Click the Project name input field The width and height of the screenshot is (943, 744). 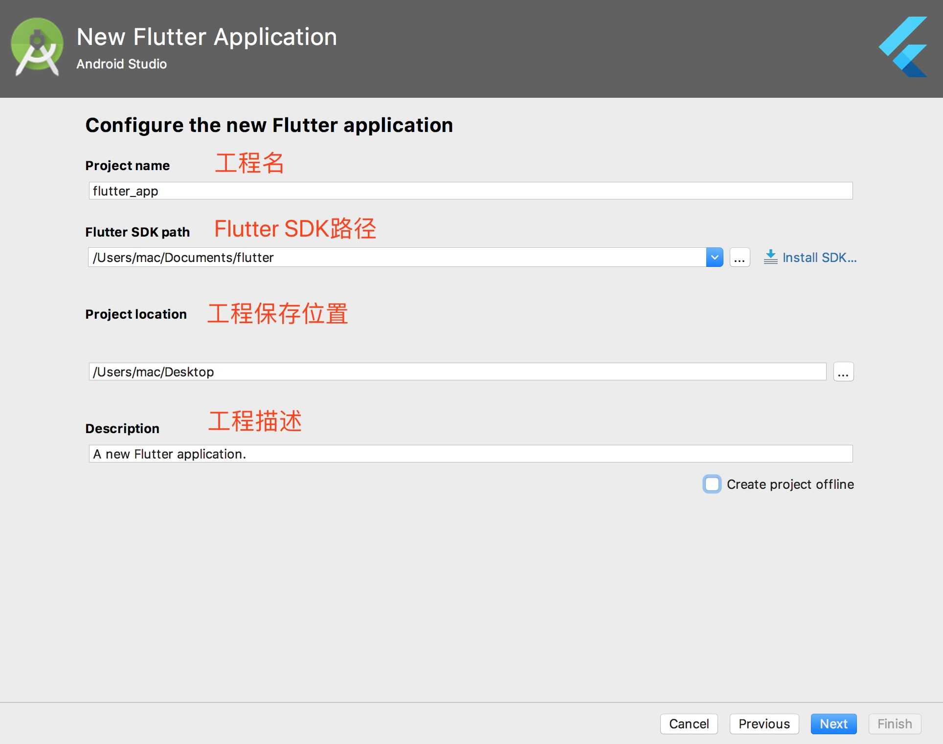471,191
